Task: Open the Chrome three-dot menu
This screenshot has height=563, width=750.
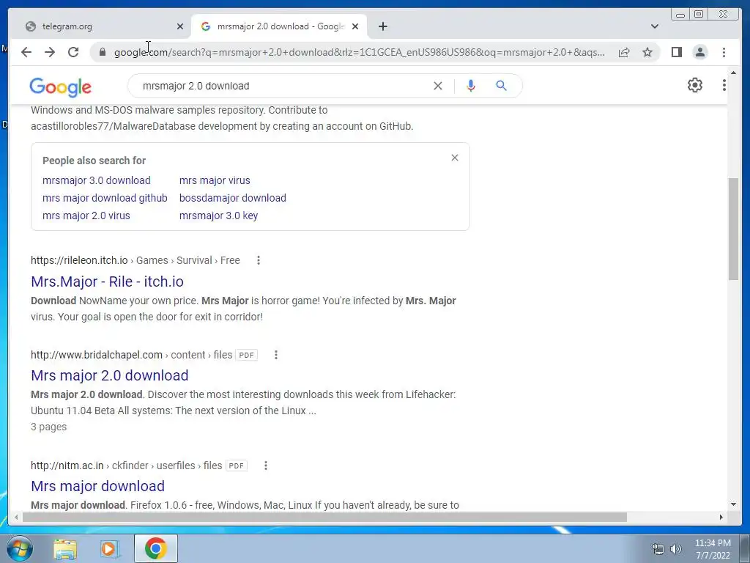Action: point(724,52)
